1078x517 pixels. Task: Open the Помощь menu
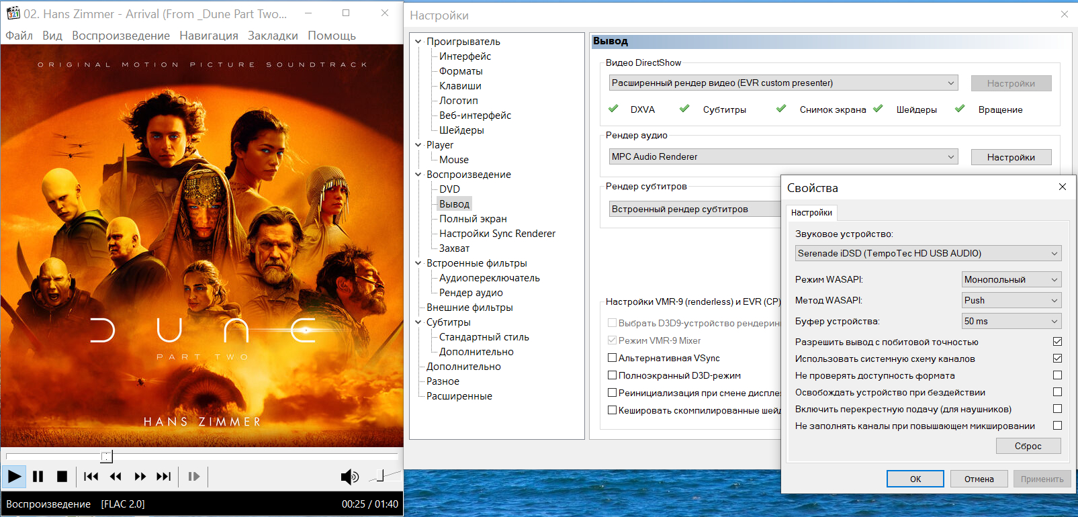click(x=332, y=36)
